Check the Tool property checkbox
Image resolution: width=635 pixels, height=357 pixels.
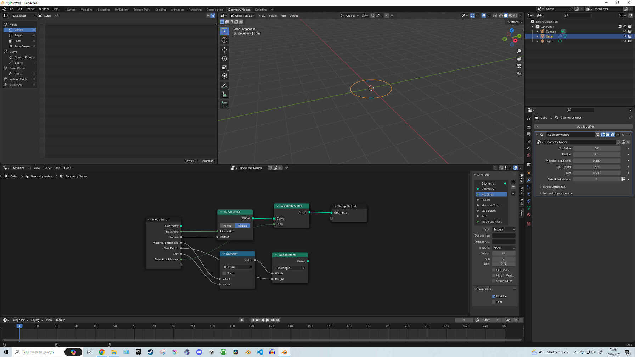click(494, 302)
